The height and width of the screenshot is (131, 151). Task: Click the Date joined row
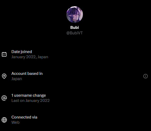point(75,54)
